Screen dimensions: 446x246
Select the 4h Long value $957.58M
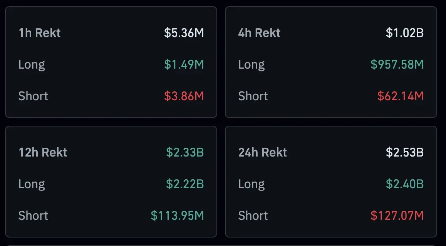397,64
